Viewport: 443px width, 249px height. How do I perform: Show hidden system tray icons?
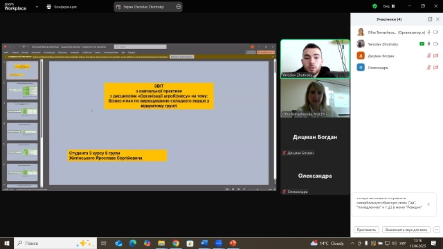pyautogui.click(x=352, y=243)
